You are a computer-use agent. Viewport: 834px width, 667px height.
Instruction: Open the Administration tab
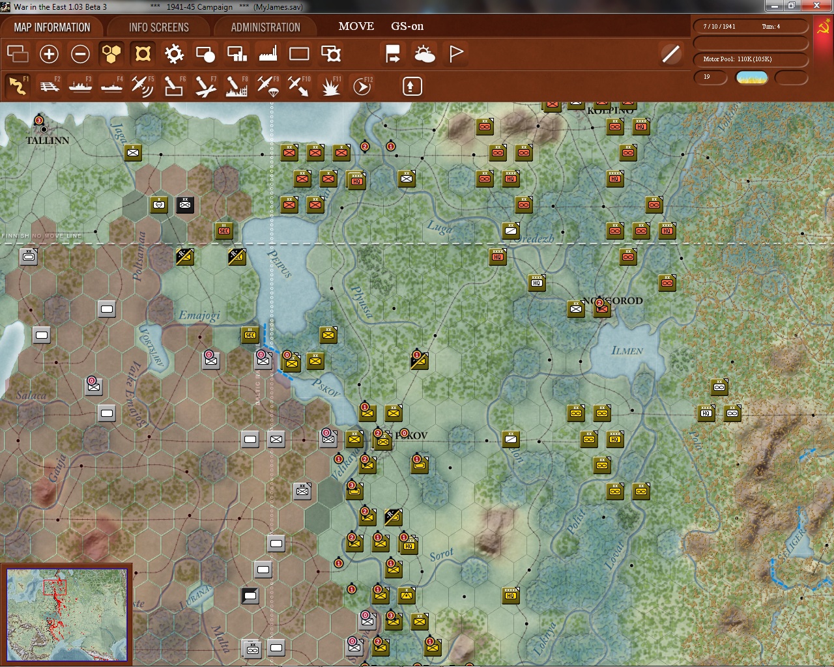pos(265,27)
